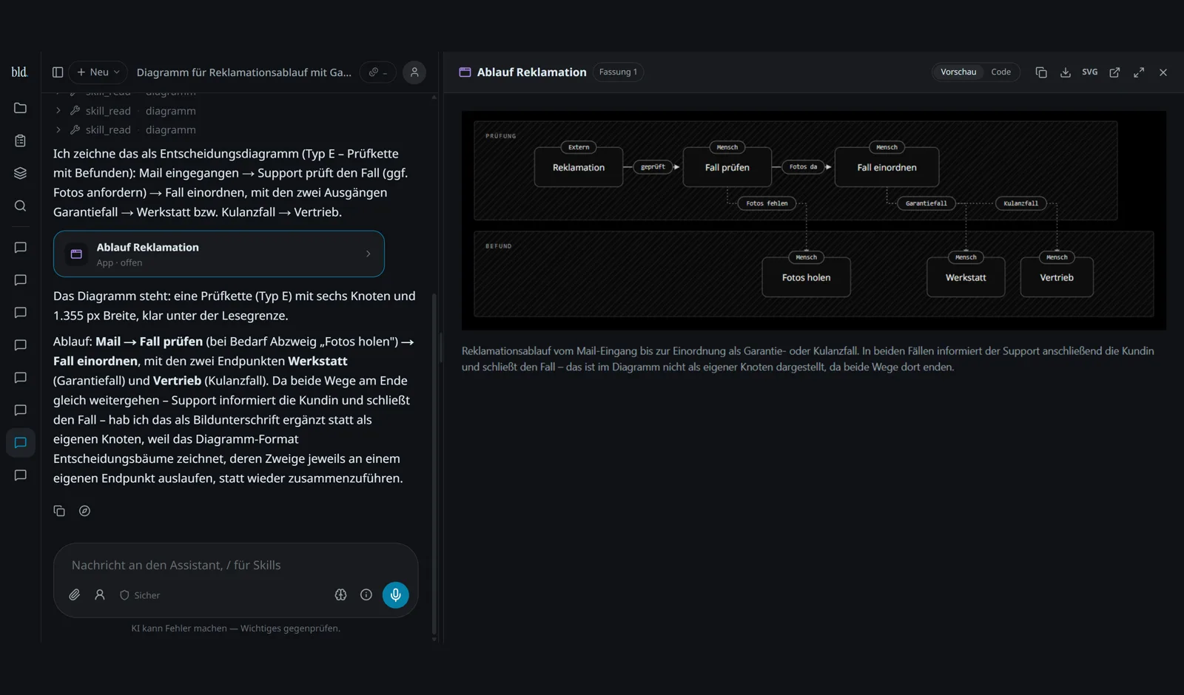
Task: Toggle the sidebar panel icon beside Neu
Action: coord(58,72)
